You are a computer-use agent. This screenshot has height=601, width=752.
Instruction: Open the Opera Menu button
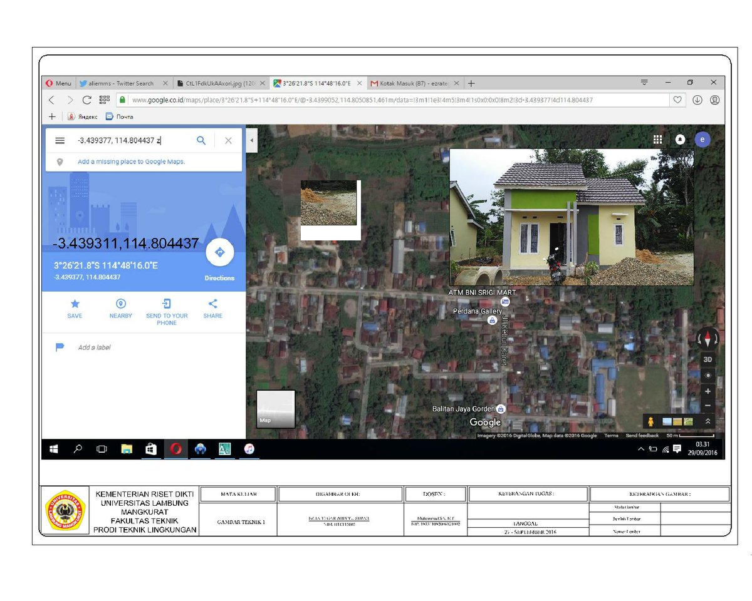click(x=59, y=83)
